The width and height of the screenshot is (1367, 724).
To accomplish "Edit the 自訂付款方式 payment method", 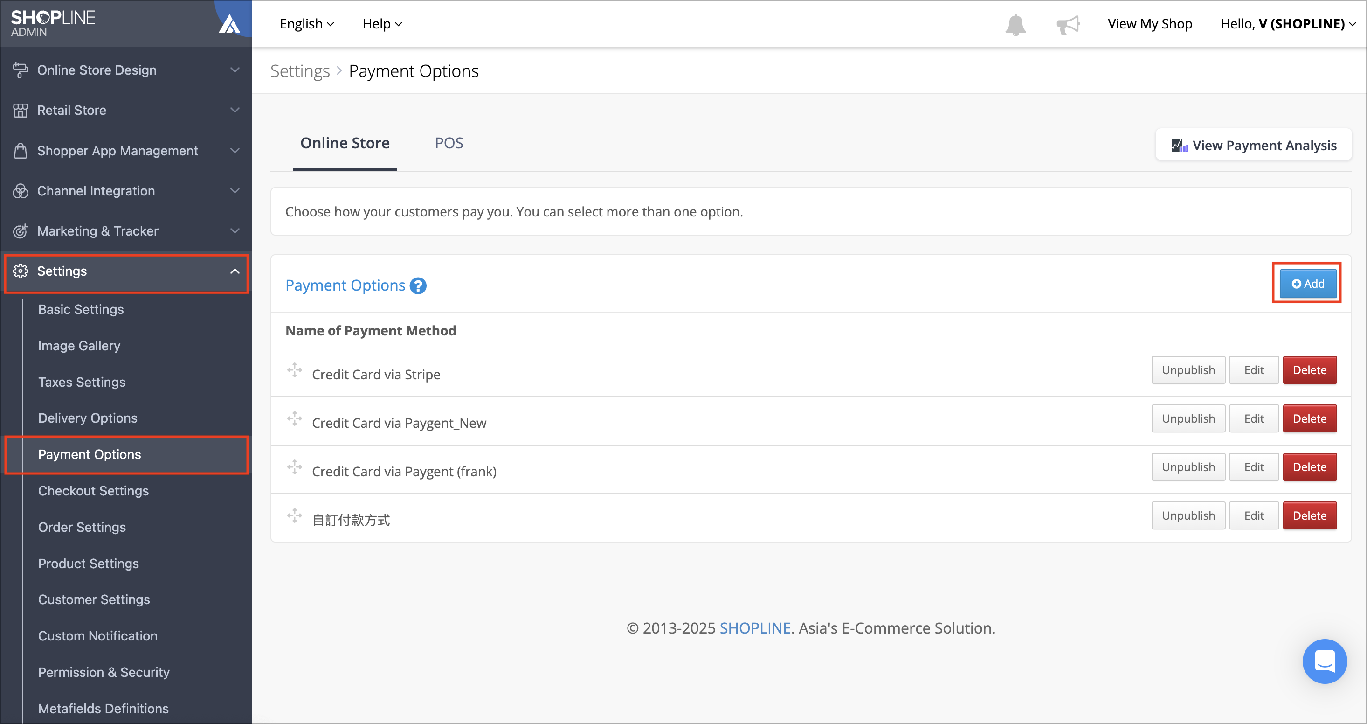I will click(x=1254, y=516).
